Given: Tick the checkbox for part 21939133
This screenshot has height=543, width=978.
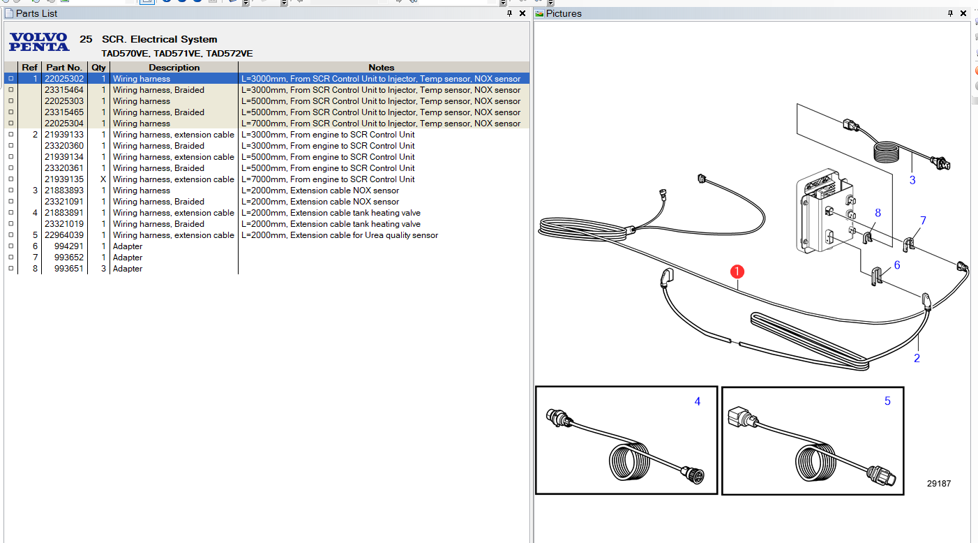Looking at the screenshot, I should 10,135.
